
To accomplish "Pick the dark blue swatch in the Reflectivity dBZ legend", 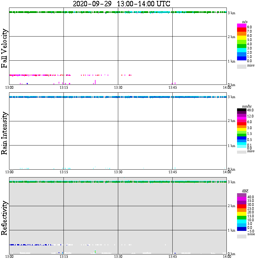I will (242, 229).
